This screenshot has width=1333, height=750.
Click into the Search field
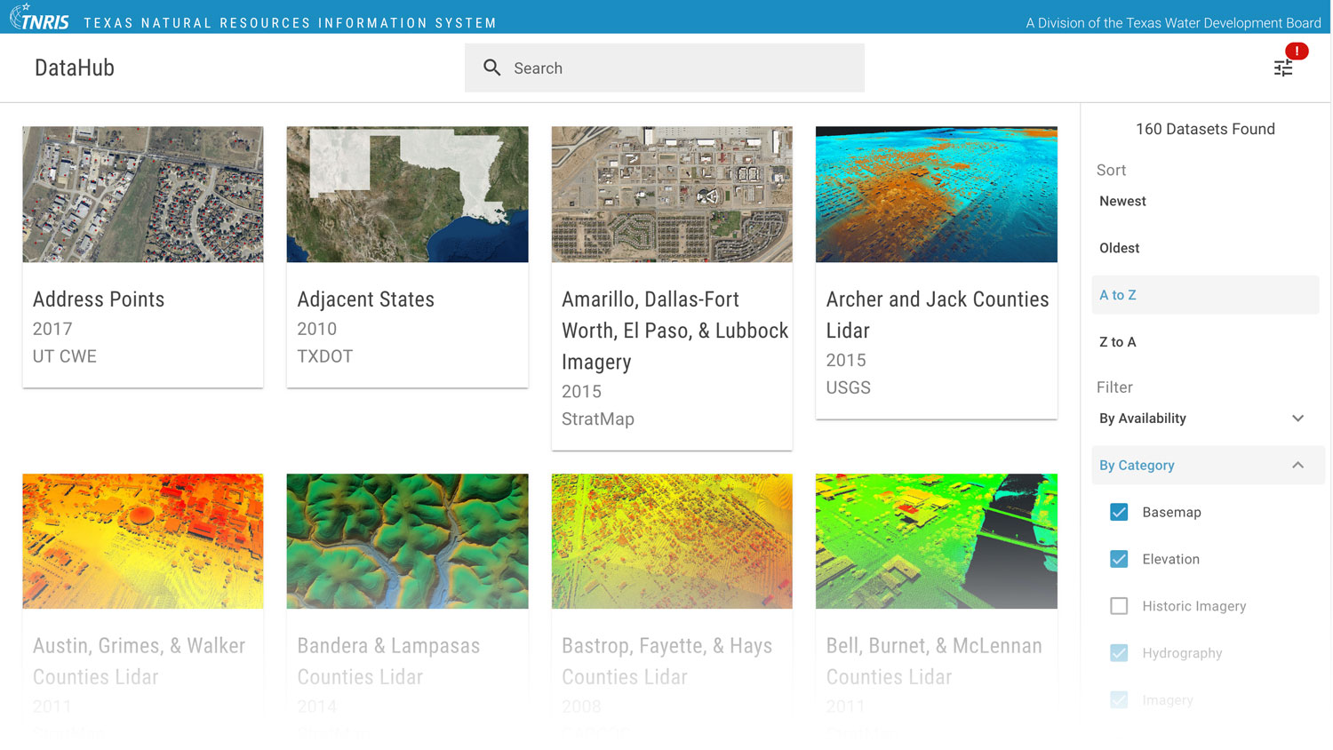pyautogui.click(x=664, y=68)
